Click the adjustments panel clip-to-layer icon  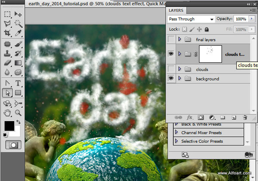249,155
